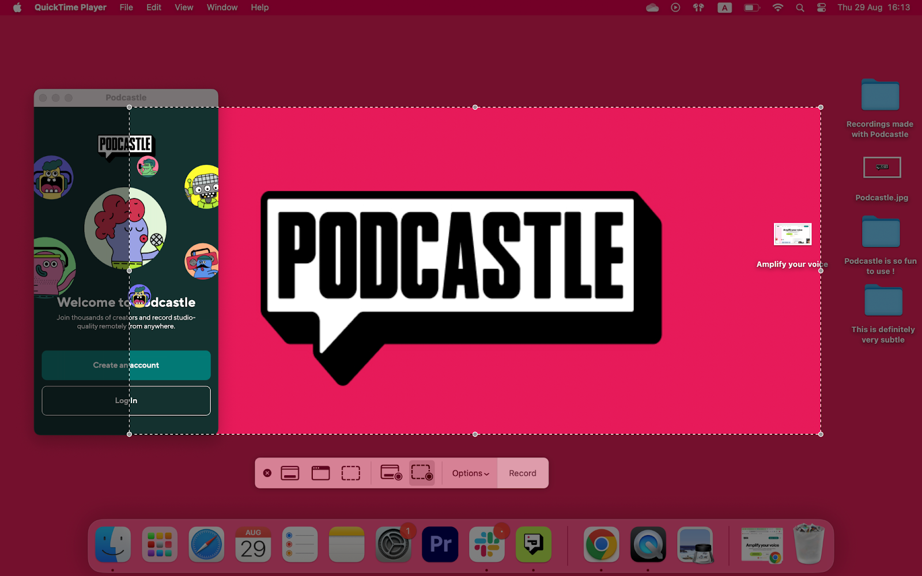Open the Options dropdown
Screen dimensions: 922x576
click(470, 473)
